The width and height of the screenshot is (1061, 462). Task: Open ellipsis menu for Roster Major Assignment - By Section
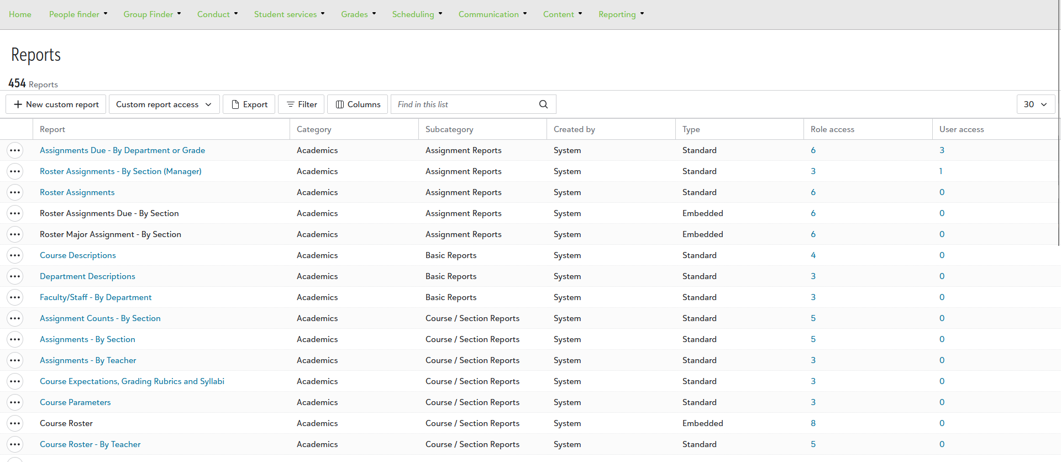(x=15, y=234)
